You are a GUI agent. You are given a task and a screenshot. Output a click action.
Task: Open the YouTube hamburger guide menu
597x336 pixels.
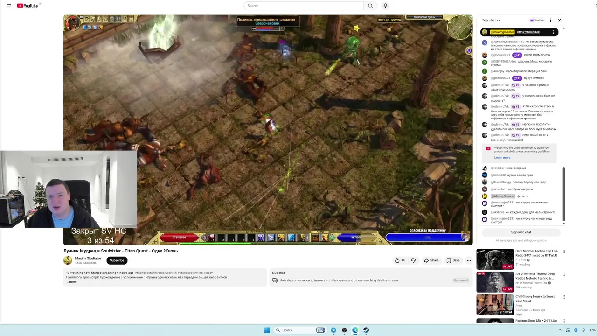coord(9,6)
